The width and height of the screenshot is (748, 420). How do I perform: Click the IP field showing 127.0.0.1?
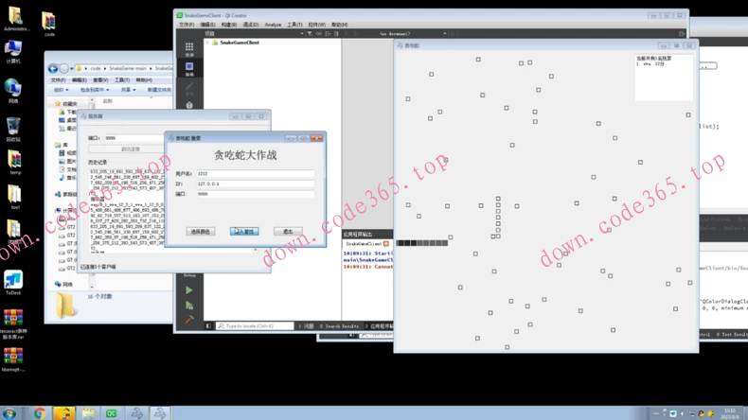(256, 184)
